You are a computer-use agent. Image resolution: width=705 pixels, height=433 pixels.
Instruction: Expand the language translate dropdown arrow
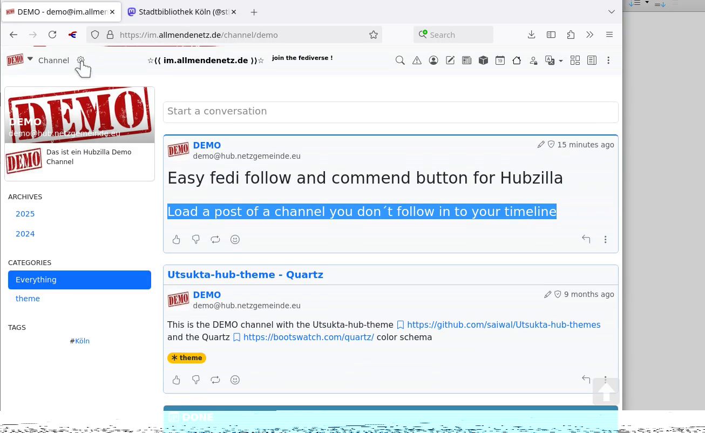(561, 61)
